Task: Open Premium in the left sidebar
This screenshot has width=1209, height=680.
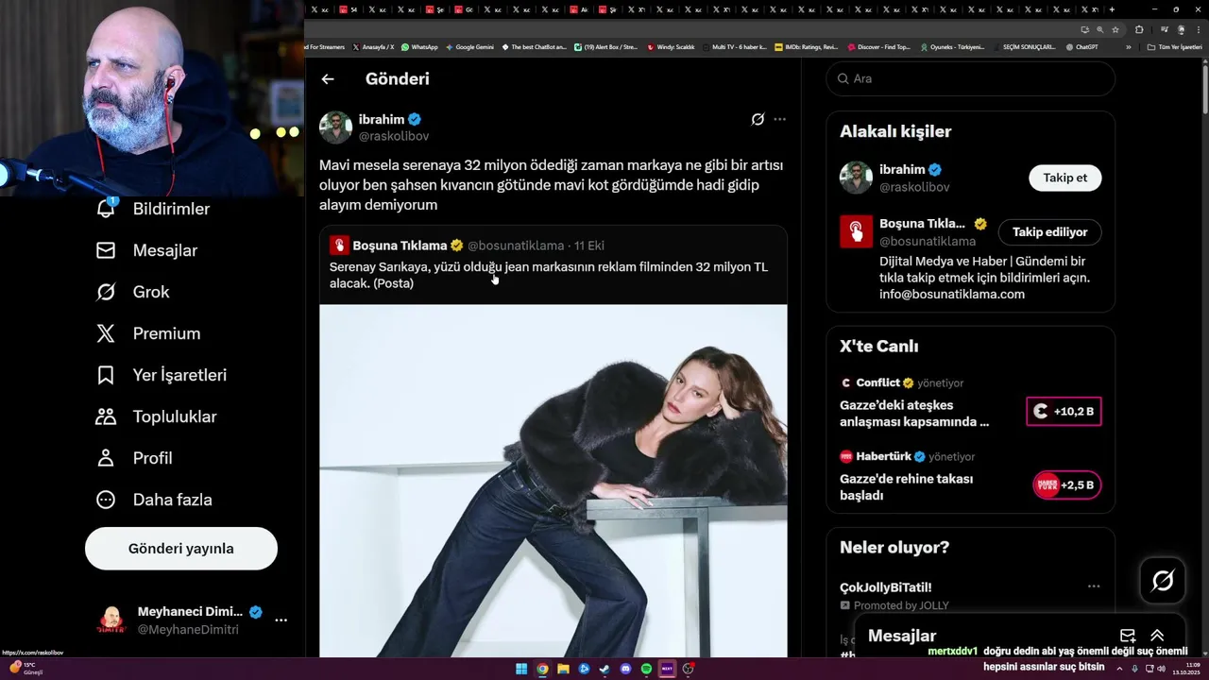Action: tap(147, 333)
